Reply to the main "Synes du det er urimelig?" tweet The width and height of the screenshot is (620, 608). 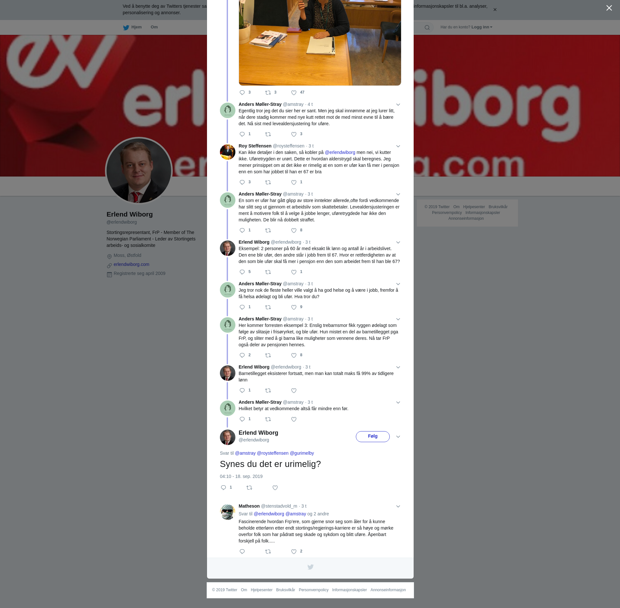(223, 488)
